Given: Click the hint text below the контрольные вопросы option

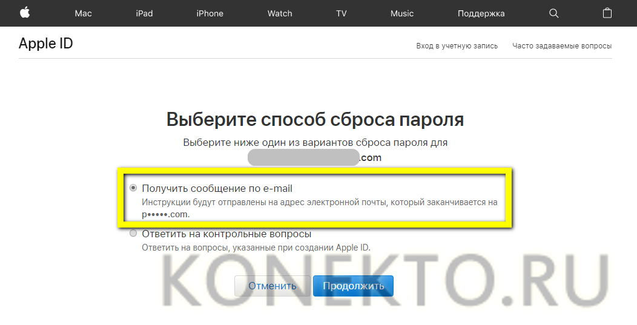Looking at the screenshot, I should point(256,248).
